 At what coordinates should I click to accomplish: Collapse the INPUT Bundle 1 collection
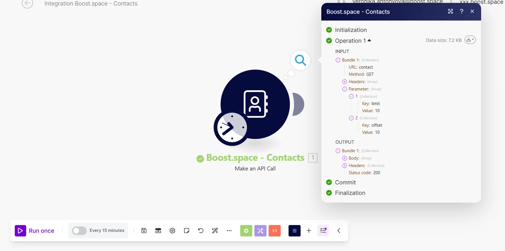(338, 60)
